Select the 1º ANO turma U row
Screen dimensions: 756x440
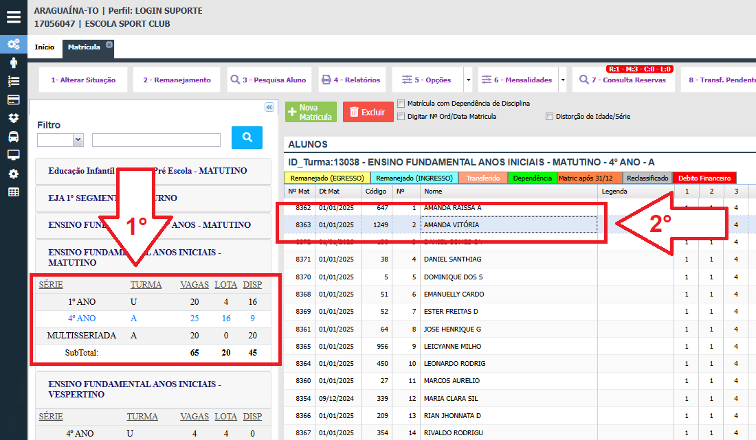pyautogui.click(x=153, y=302)
